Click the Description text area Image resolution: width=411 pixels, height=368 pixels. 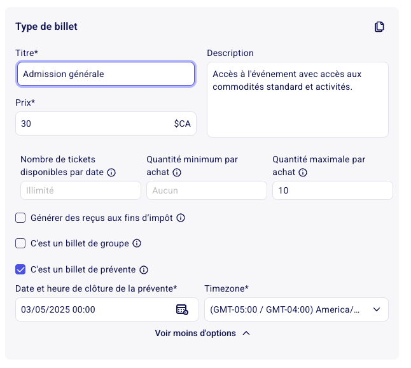(298, 100)
